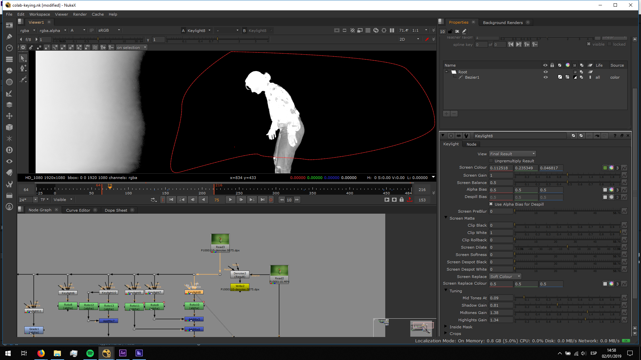Toggle visibility eye for Bezier1 layer
The width and height of the screenshot is (641, 360).
546,77
